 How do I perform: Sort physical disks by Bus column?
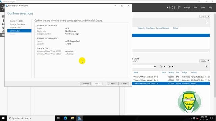177,72
